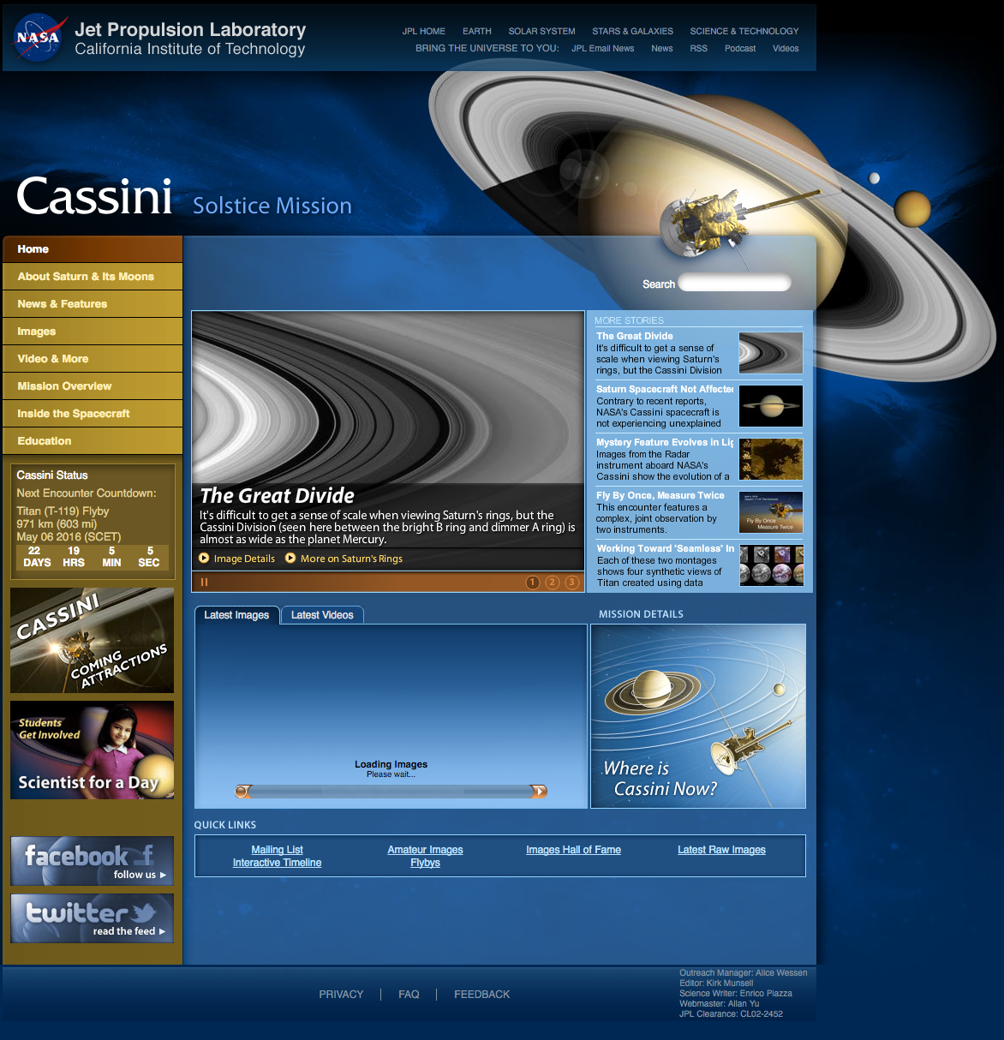Open the SOLAR SYSTEM navigation link
1004x1040 pixels.
(x=542, y=31)
